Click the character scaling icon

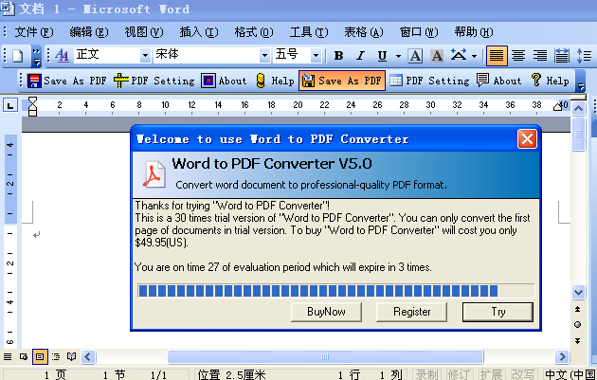coord(459,56)
